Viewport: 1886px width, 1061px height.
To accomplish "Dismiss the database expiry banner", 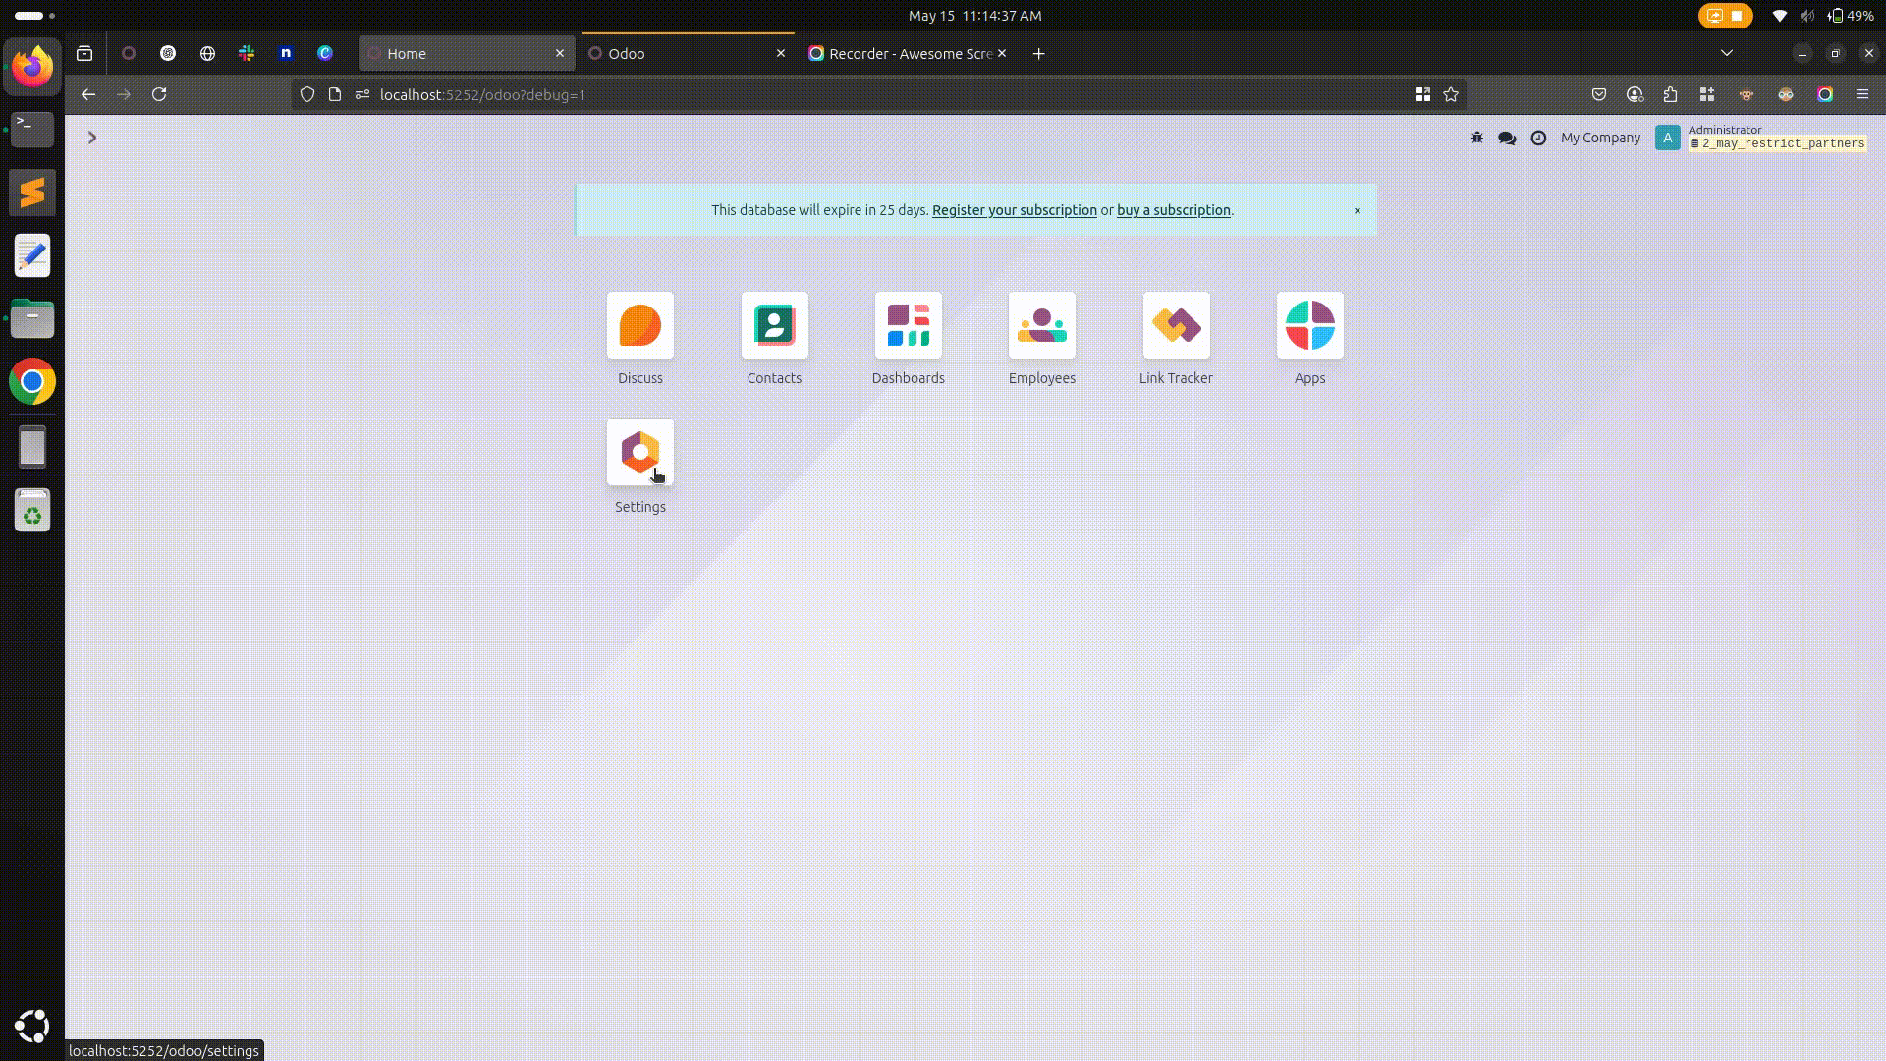I will pyautogui.click(x=1358, y=210).
